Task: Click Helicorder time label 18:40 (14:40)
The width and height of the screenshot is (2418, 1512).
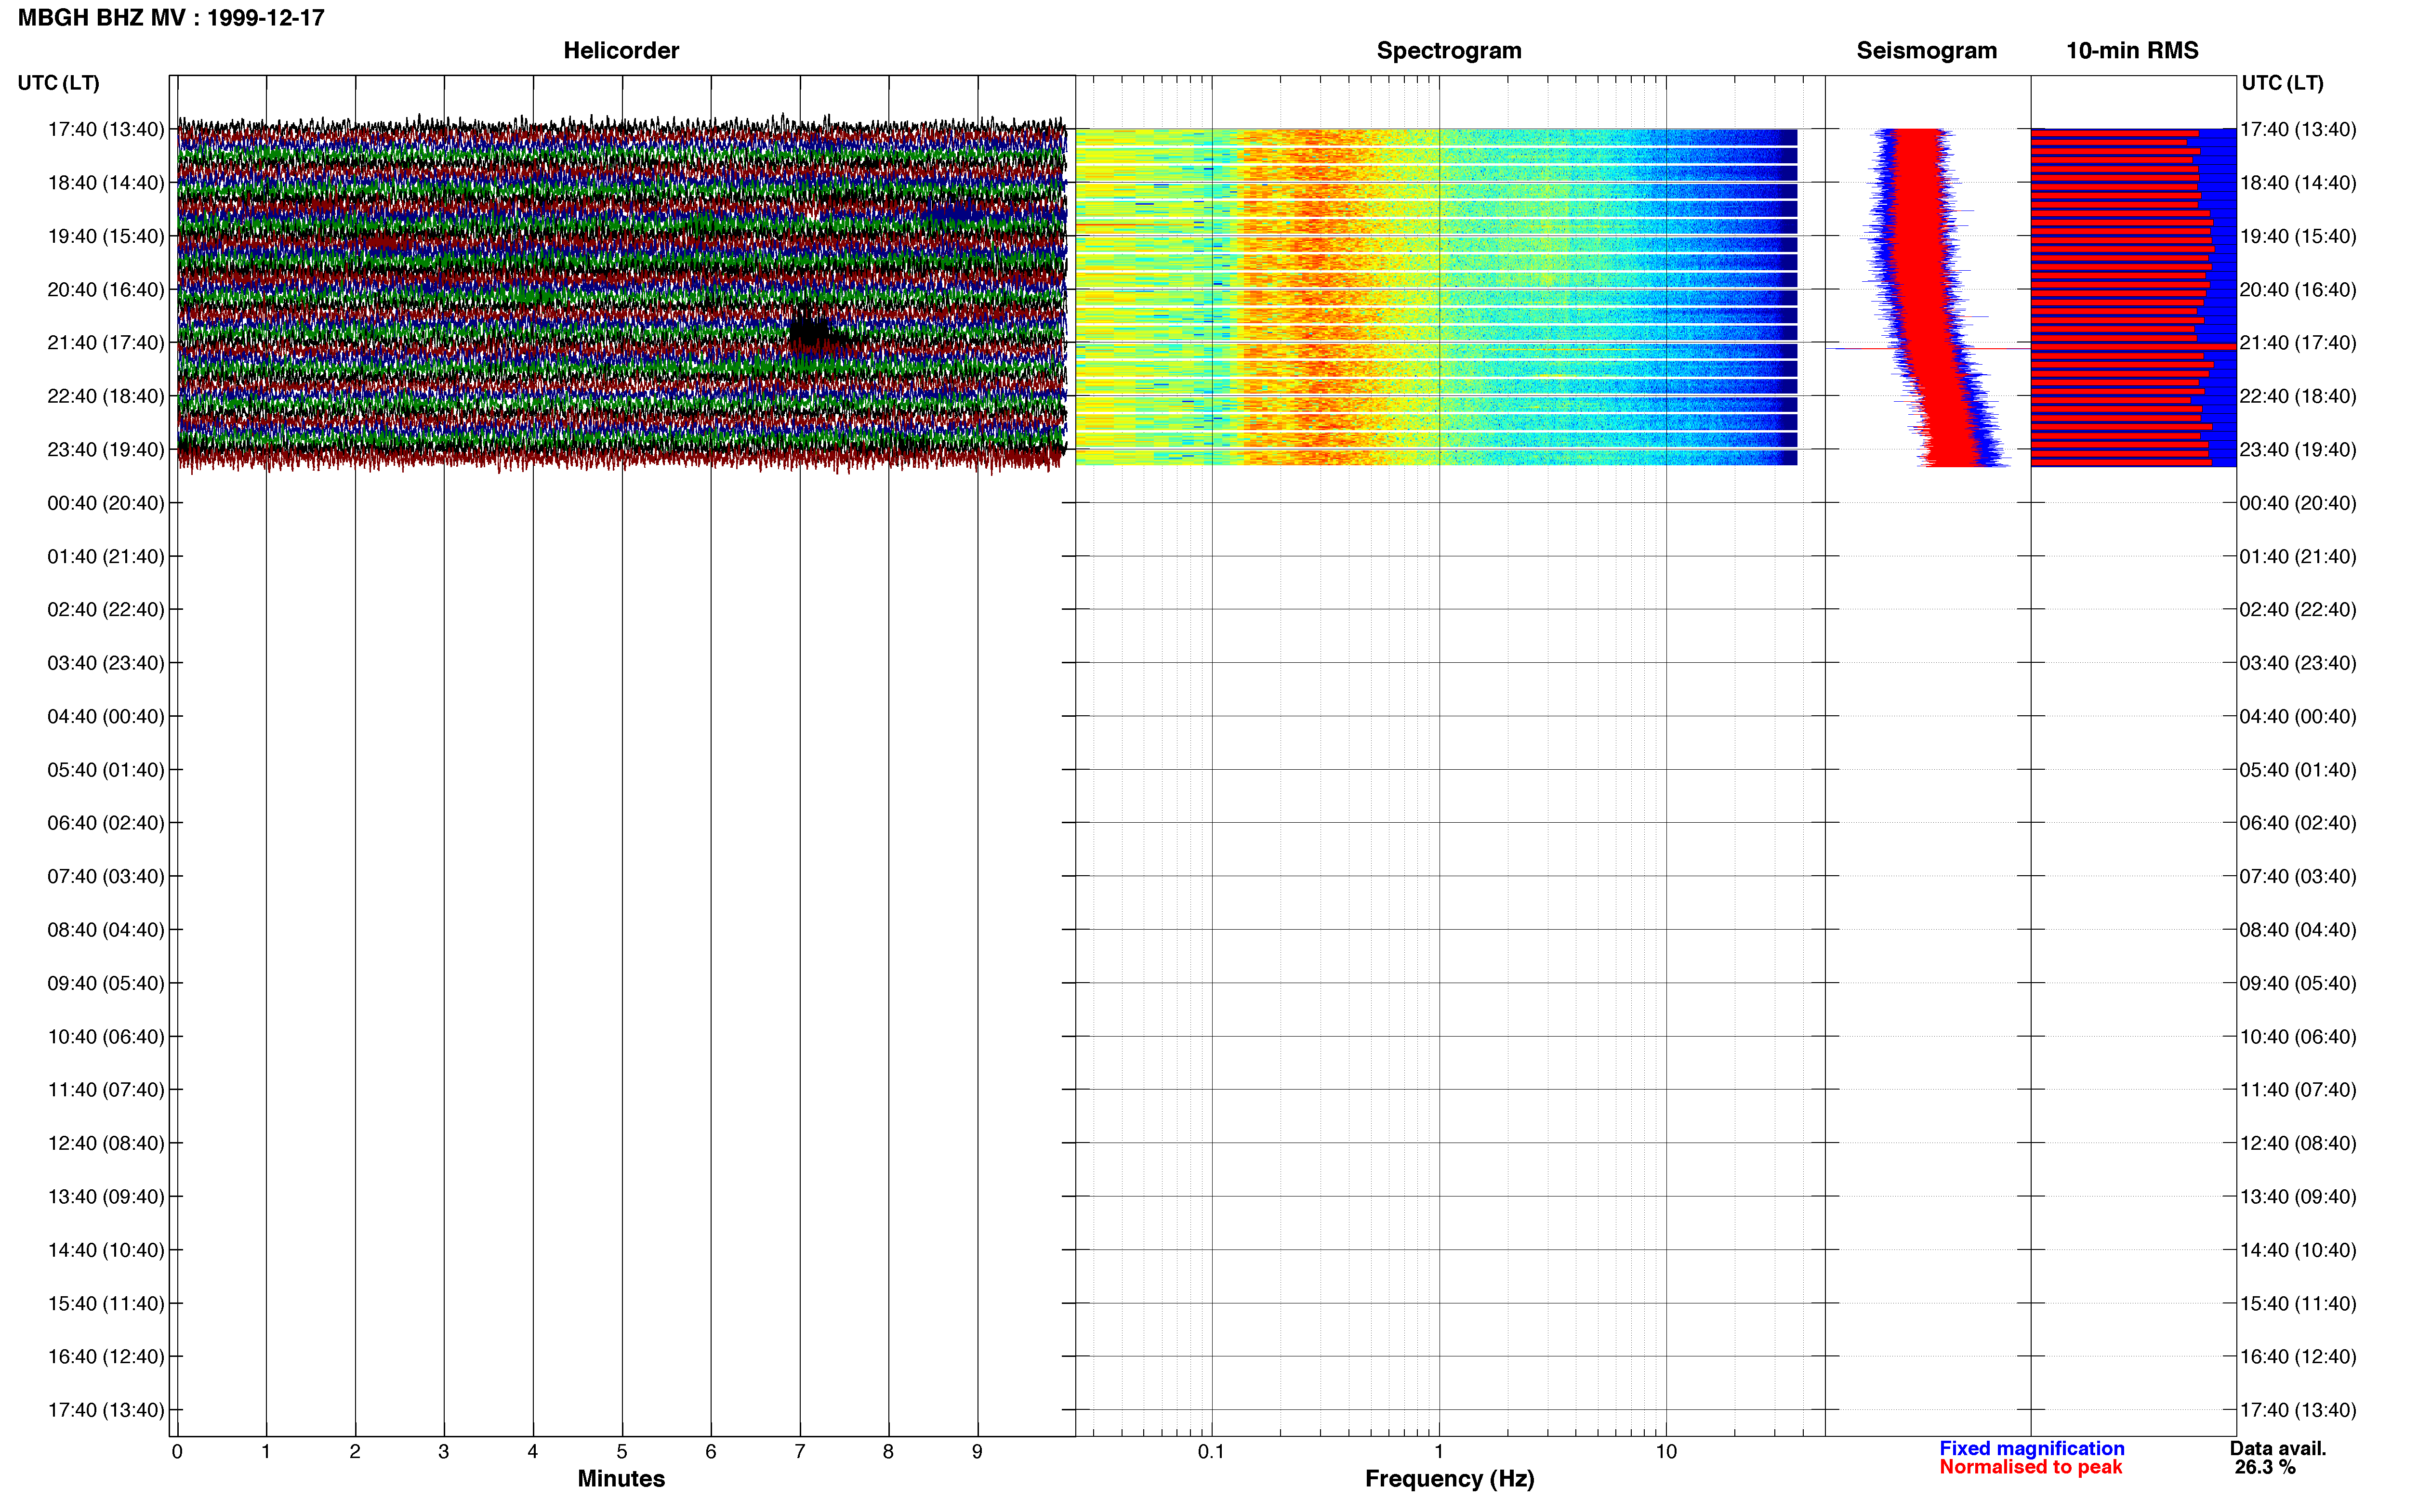Action: point(106,183)
